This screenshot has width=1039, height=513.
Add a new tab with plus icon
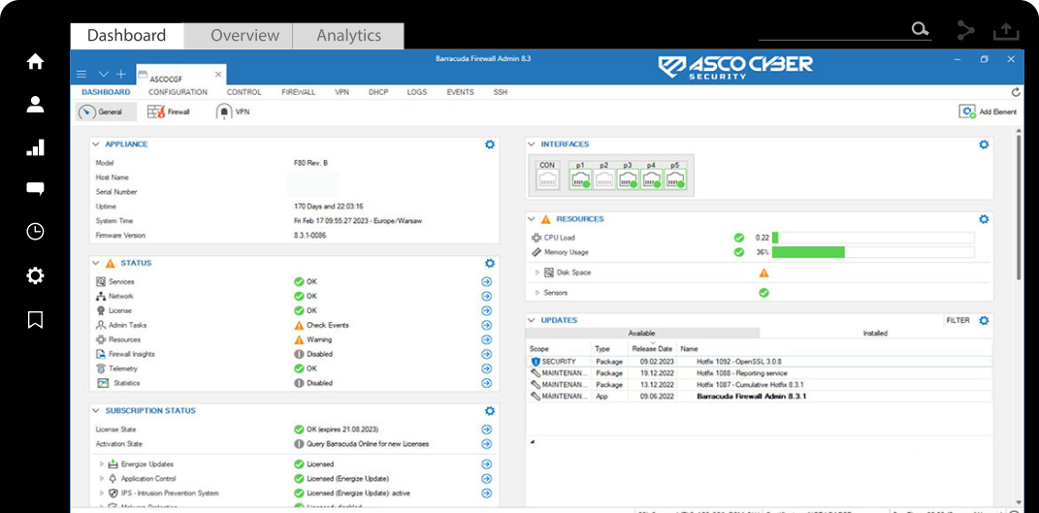121,74
